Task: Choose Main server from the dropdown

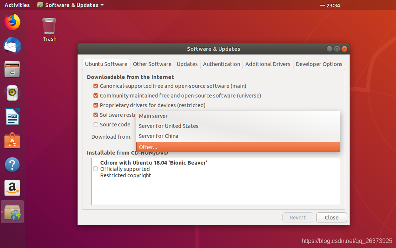Action: 238,116
